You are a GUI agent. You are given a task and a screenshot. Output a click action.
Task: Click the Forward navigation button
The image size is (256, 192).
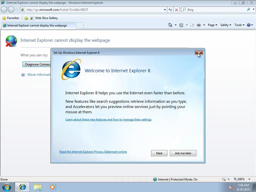pyautogui.click(x=11, y=10)
